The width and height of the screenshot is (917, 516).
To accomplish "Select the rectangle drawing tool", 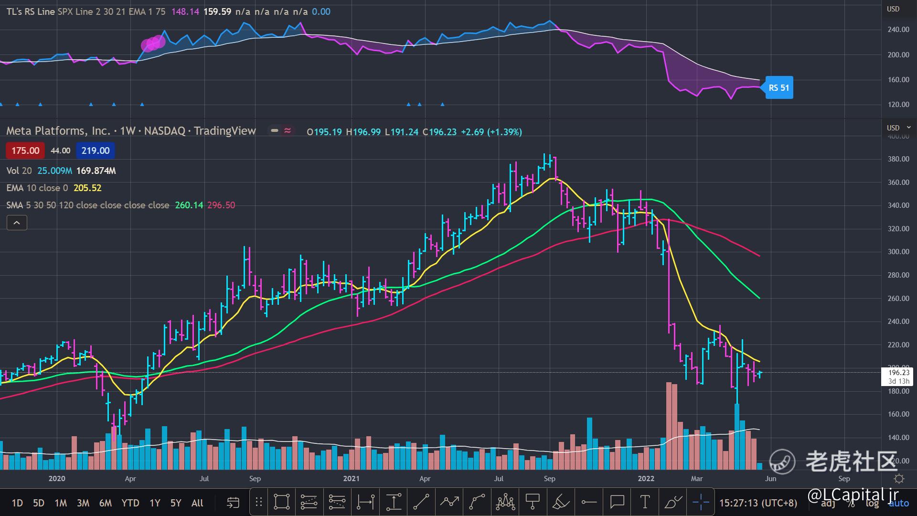I will [x=282, y=502].
